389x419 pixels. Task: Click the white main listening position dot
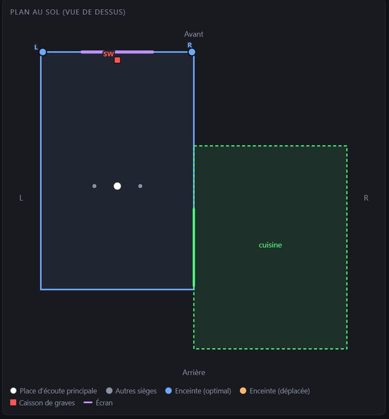tap(117, 186)
